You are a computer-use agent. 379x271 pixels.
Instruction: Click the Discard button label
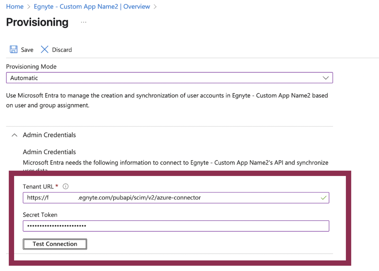(x=62, y=50)
